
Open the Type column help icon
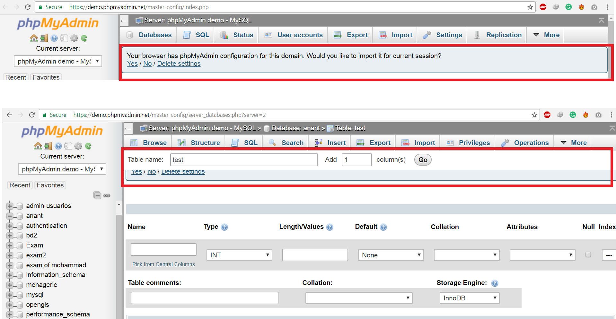(x=224, y=227)
